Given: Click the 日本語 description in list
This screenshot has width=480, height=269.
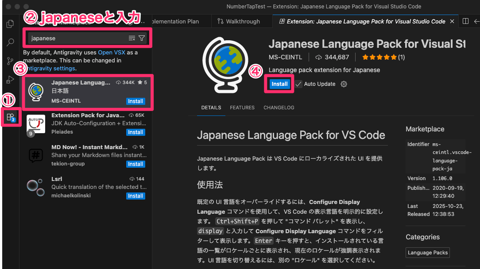Looking at the screenshot, I should 60,91.
